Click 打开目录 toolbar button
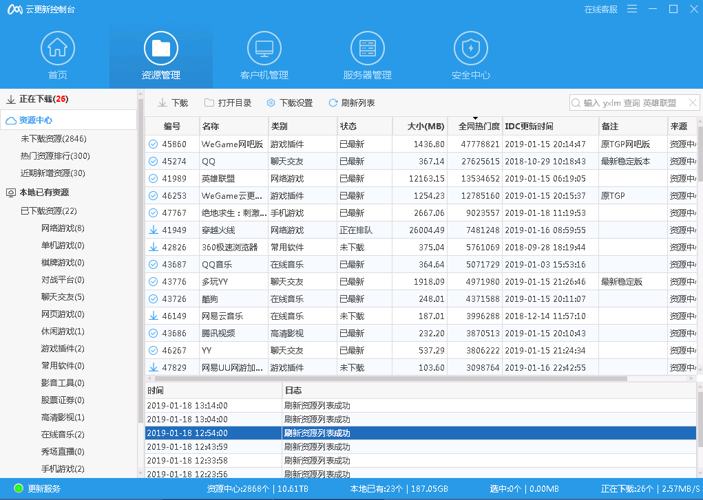The height and width of the screenshot is (500, 703). coord(228,103)
